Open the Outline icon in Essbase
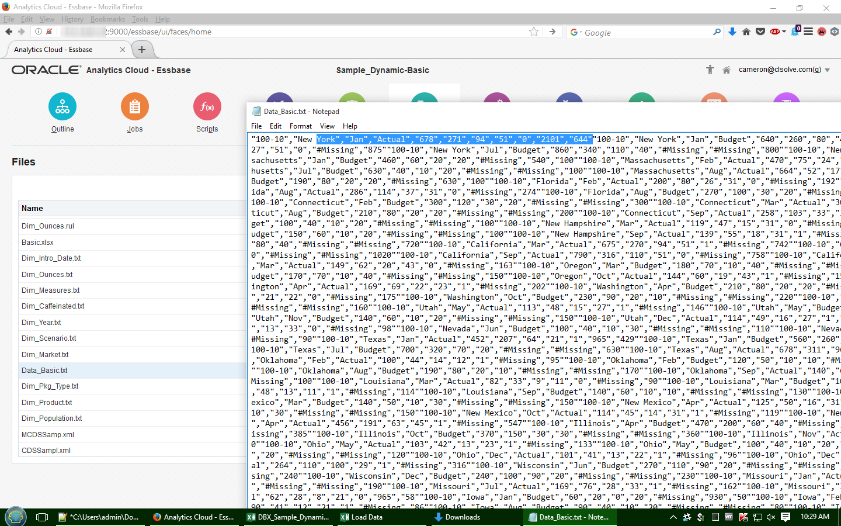Screen dimensions: 841x526 pyautogui.click(x=62, y=107)
